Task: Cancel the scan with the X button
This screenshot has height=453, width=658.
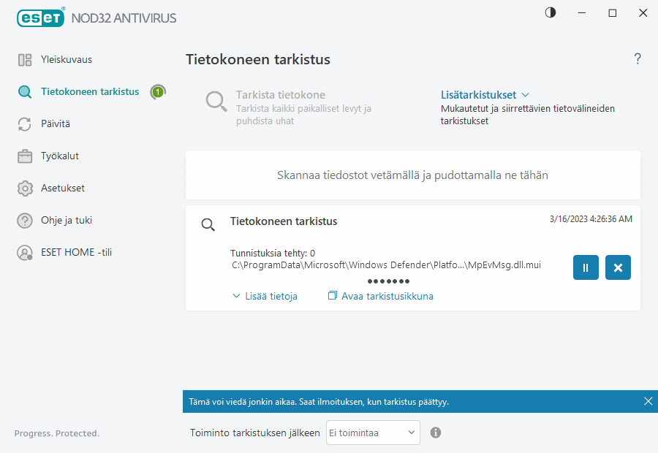Action: (618, 267)
